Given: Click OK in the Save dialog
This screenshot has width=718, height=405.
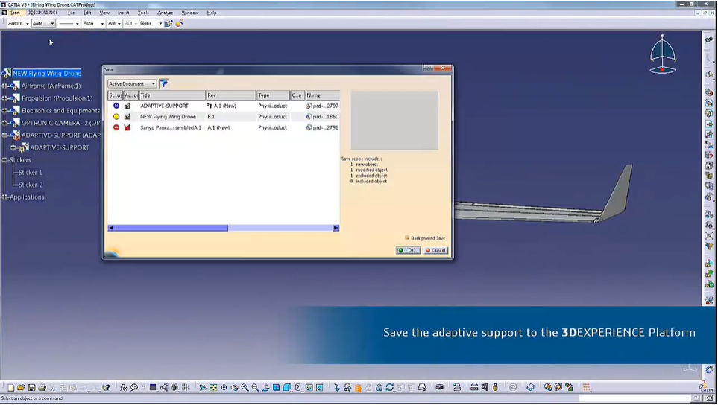Looking at the screenshot, I should [x=408, y=251].
